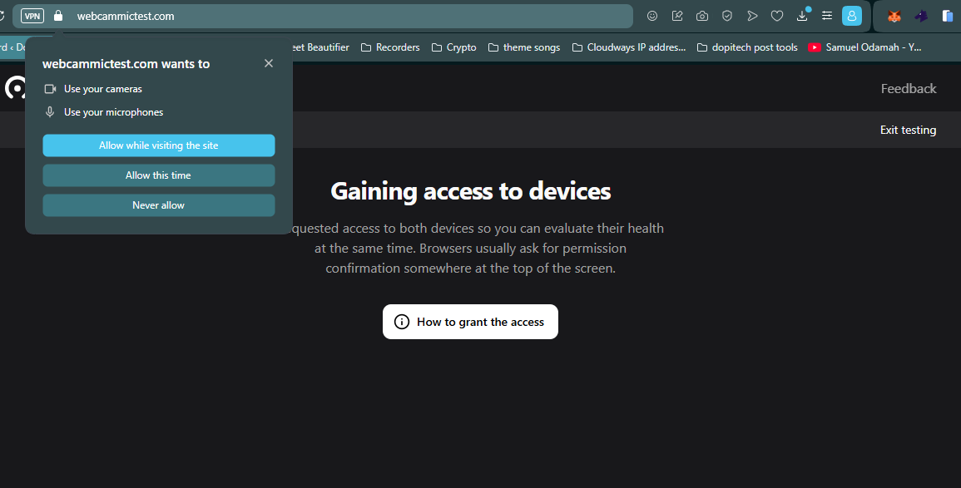Open the MetaMask fox extension
This screenshot has height=488, width=961.
(894, 16)
